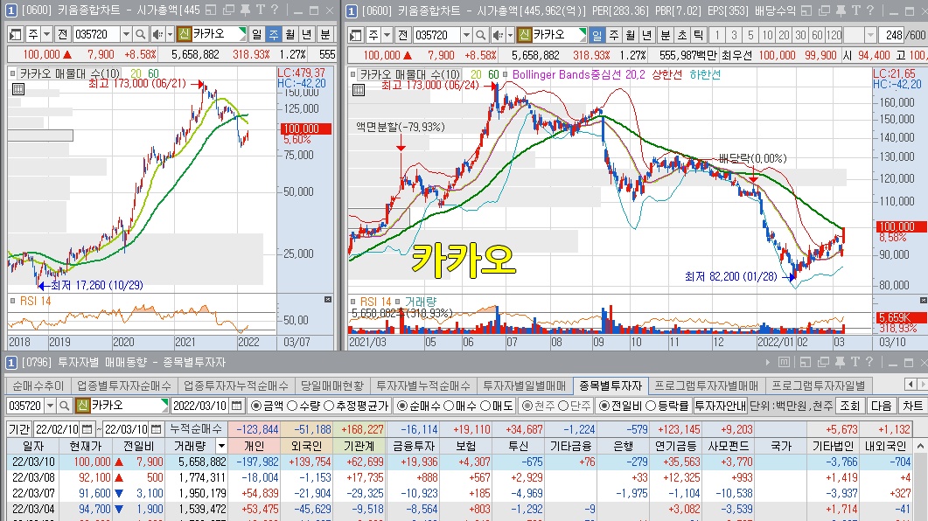Pin the left chart window with pushpin icon
This screenshot has height=521, width=928.
(x=245, y=10)
